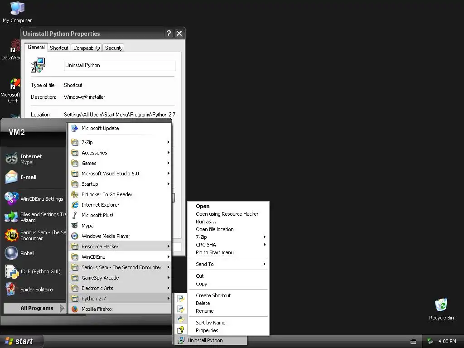Launch Microsoft Plus! entry
The image size is (464, 348).
pos(120,215)
